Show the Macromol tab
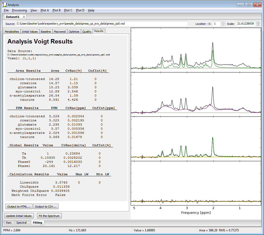Viewport: 264px width, 235px height. [60, 32]
